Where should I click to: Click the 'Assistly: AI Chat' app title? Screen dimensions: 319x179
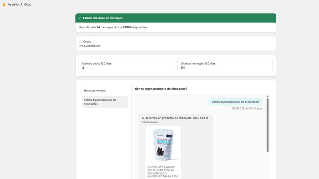tap(19, 4)
